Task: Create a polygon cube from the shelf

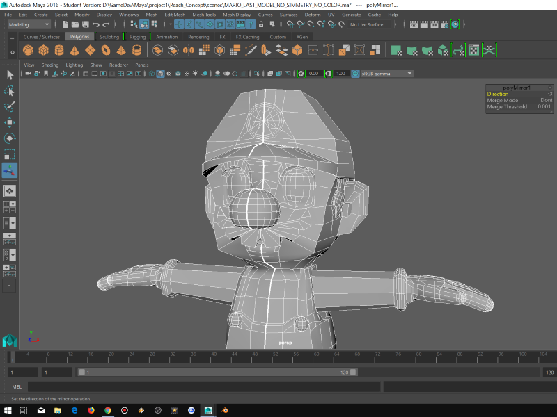Action: coord(43,51)
